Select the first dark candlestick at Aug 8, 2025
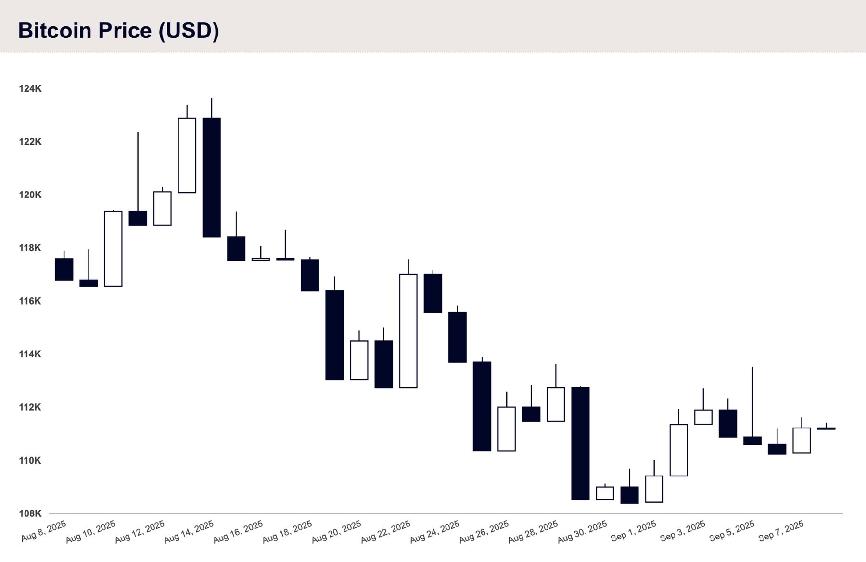 pos(64,266)
